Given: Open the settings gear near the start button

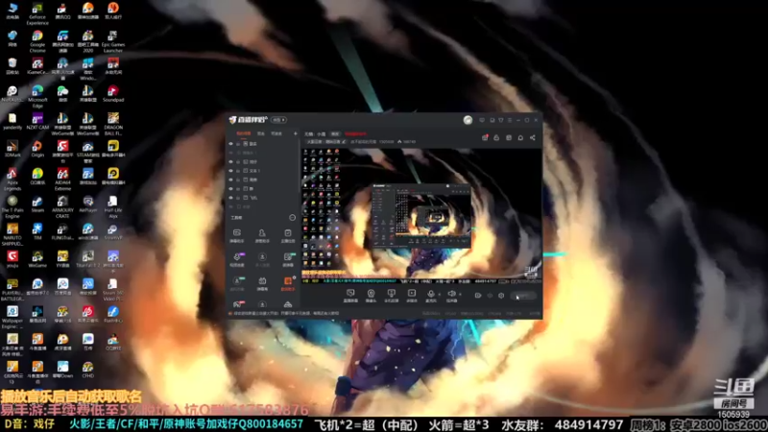Looking at the screenshot, I should click(501, 296).
